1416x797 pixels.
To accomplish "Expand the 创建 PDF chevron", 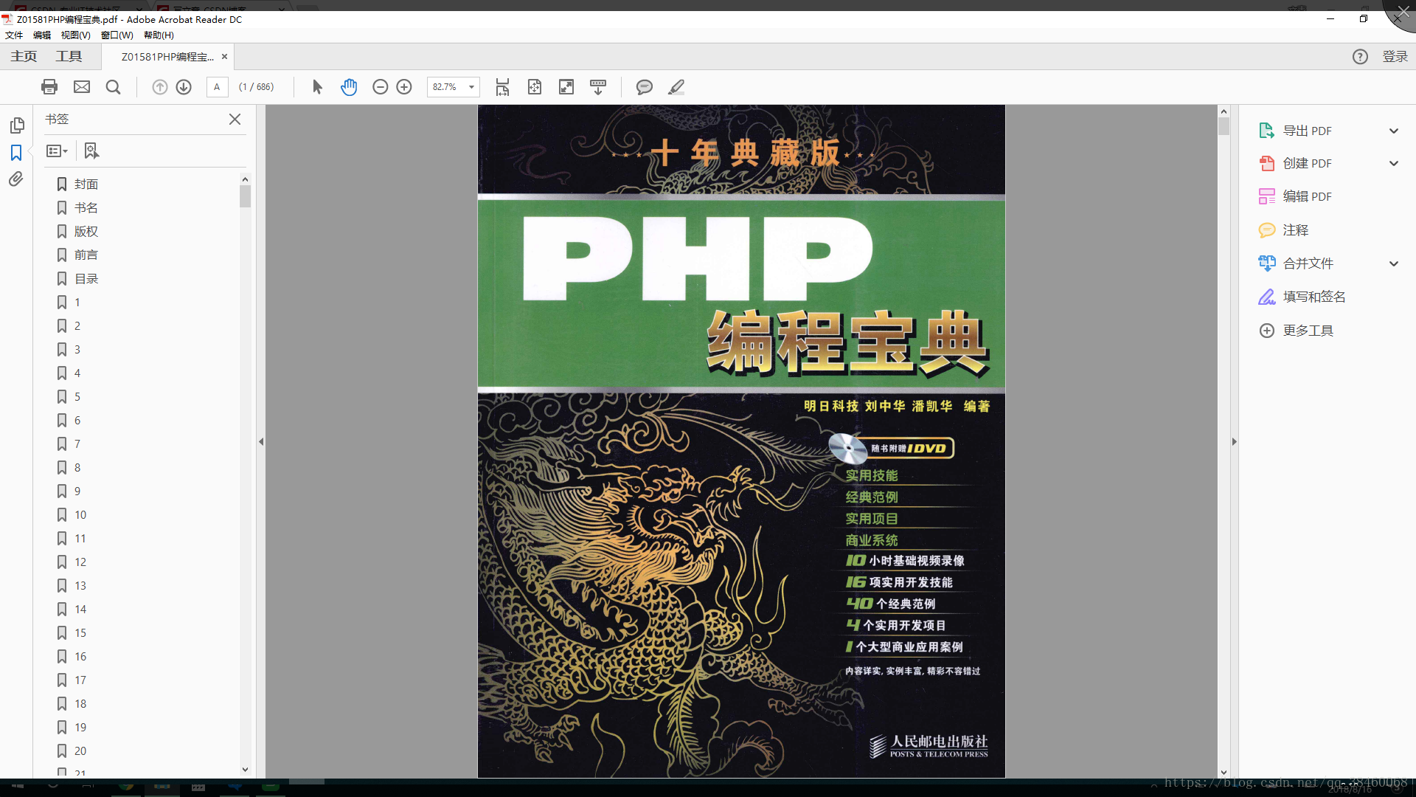I will tap(1394, 163).
